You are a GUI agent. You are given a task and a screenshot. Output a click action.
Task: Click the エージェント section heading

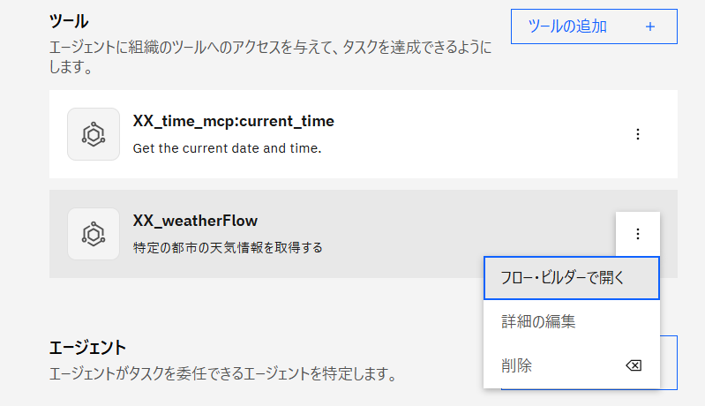(87, 348)
